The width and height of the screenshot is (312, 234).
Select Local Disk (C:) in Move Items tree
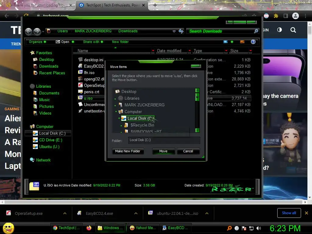point(138,119)
